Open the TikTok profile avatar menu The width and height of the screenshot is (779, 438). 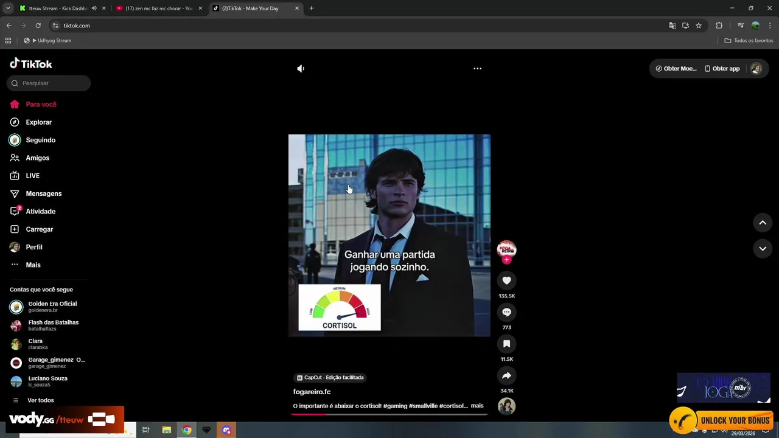tap(756, 69)
